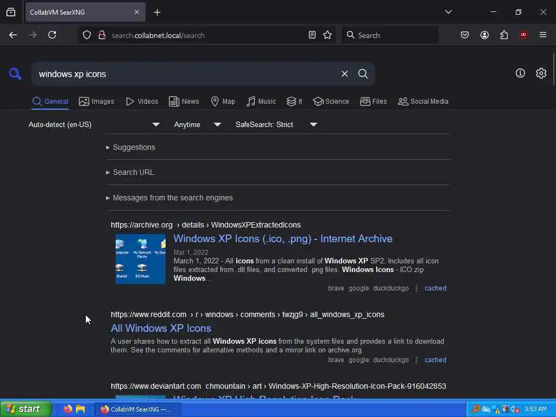Click the taskbar clock showing 3:53 AM
Viewport: 556px width, 417px height.
535,409
